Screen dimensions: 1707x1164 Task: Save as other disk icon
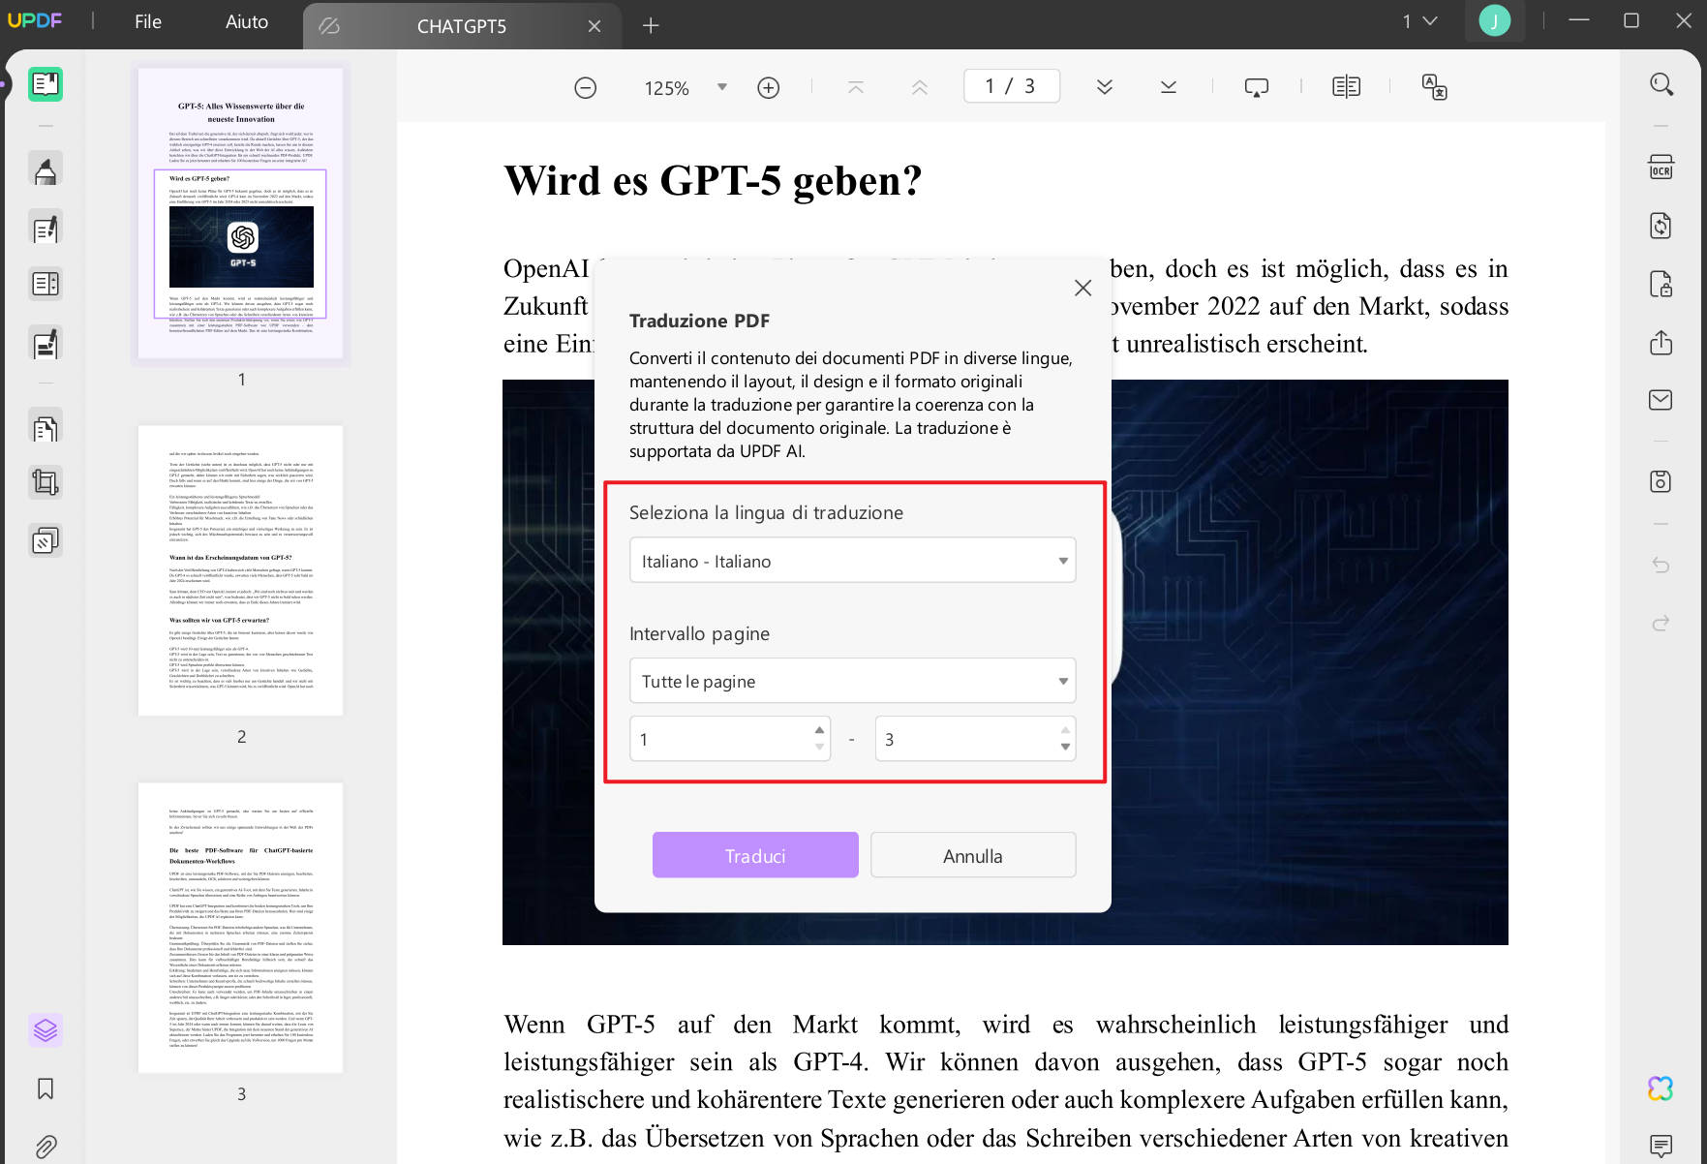tap(1661, 481)
